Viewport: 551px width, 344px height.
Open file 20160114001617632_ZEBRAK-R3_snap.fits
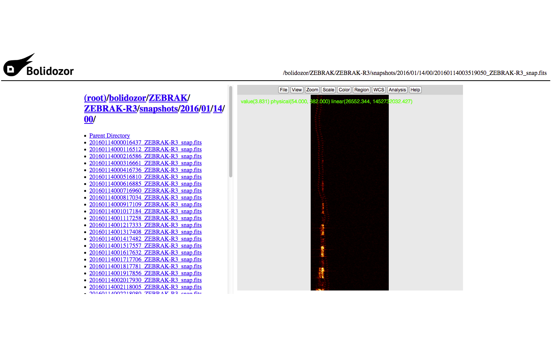(145, 253)
